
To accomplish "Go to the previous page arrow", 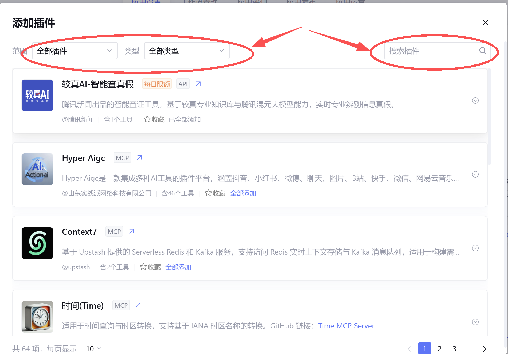I will pyautogui.click(x=410, y=349).
